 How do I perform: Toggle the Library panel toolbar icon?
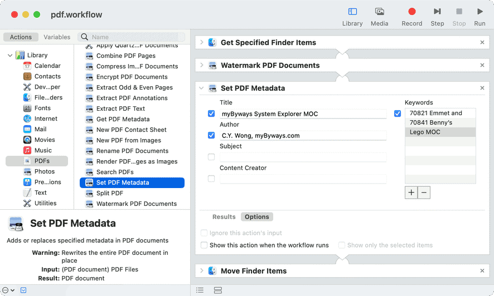(352, 12)
